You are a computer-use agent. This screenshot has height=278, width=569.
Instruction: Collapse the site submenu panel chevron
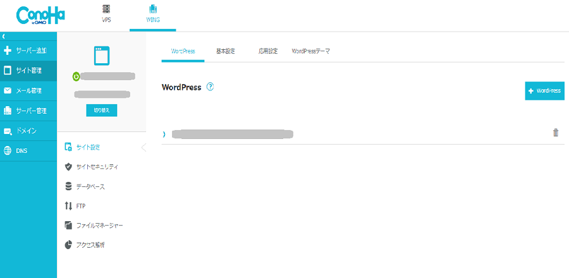(144, 147)
